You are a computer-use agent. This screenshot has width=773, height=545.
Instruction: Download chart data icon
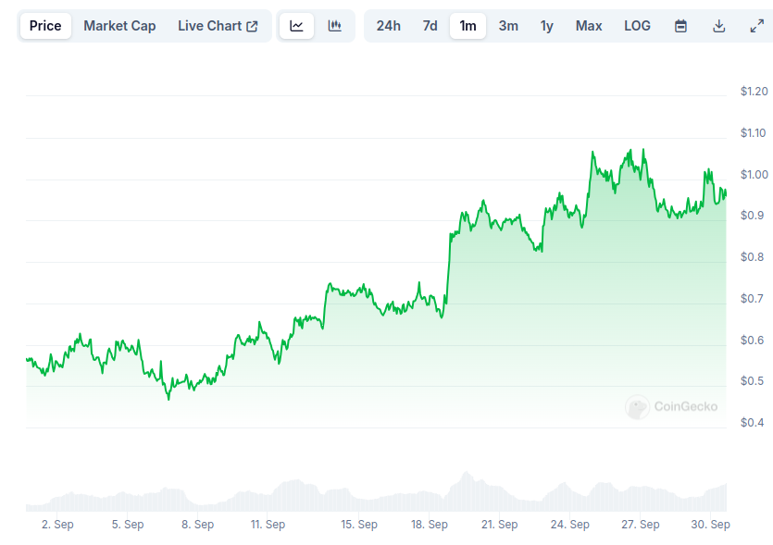pyautogui.click(x=718, y=26)
